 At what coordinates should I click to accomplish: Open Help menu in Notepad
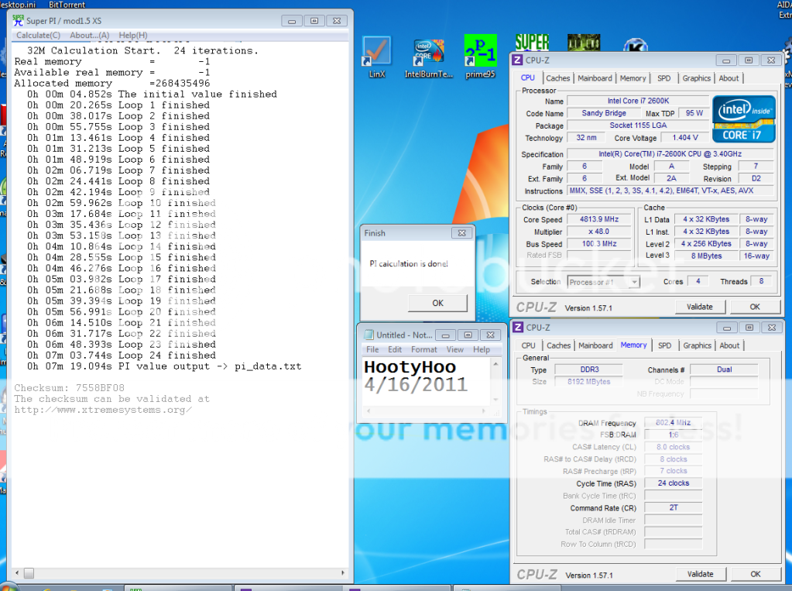[482, 349]
